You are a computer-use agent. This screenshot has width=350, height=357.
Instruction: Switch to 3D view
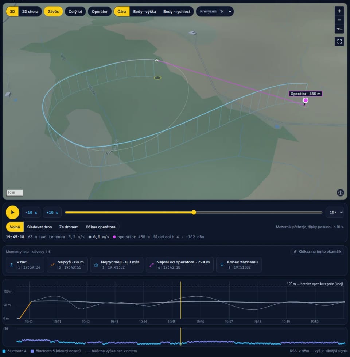[x=12, y=11]
